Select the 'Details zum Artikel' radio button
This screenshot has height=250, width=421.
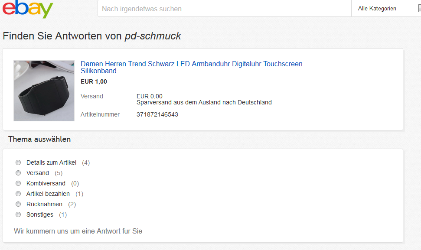[18, 162]
